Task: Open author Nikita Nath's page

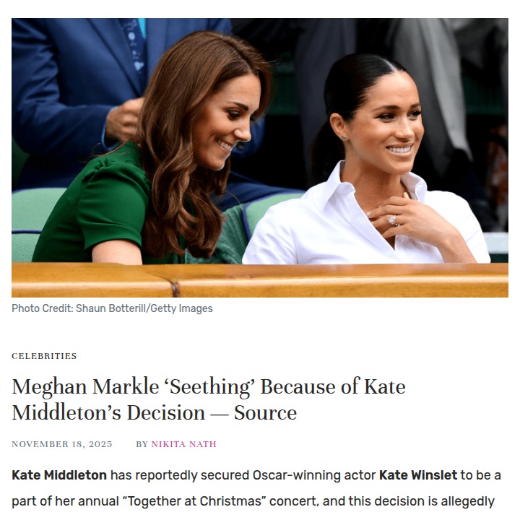Action: pos(183,444)
